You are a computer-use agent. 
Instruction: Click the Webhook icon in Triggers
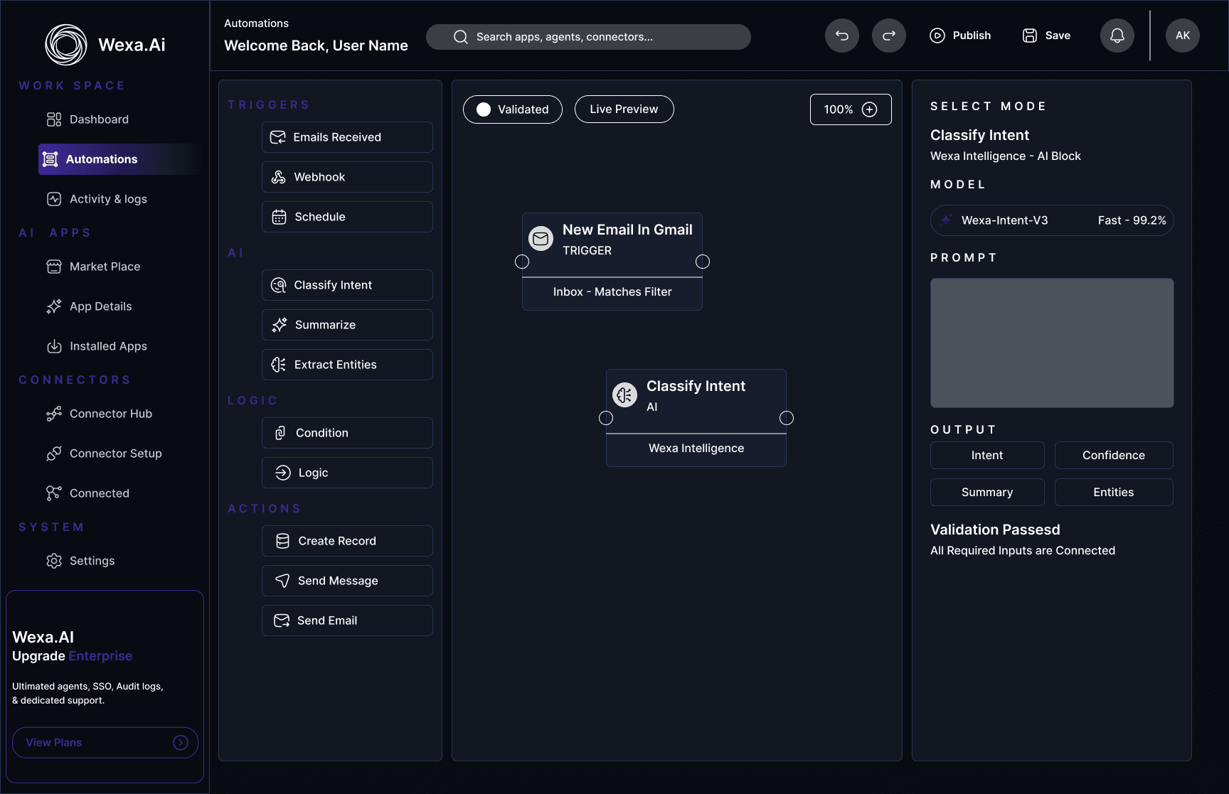tap(279, 177)
